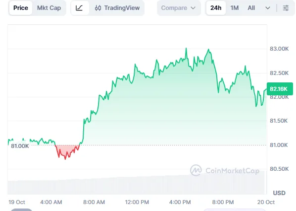Open the TradingView candlestick chart
Viewport: 296px width, 211px height.
pos(117,8)
